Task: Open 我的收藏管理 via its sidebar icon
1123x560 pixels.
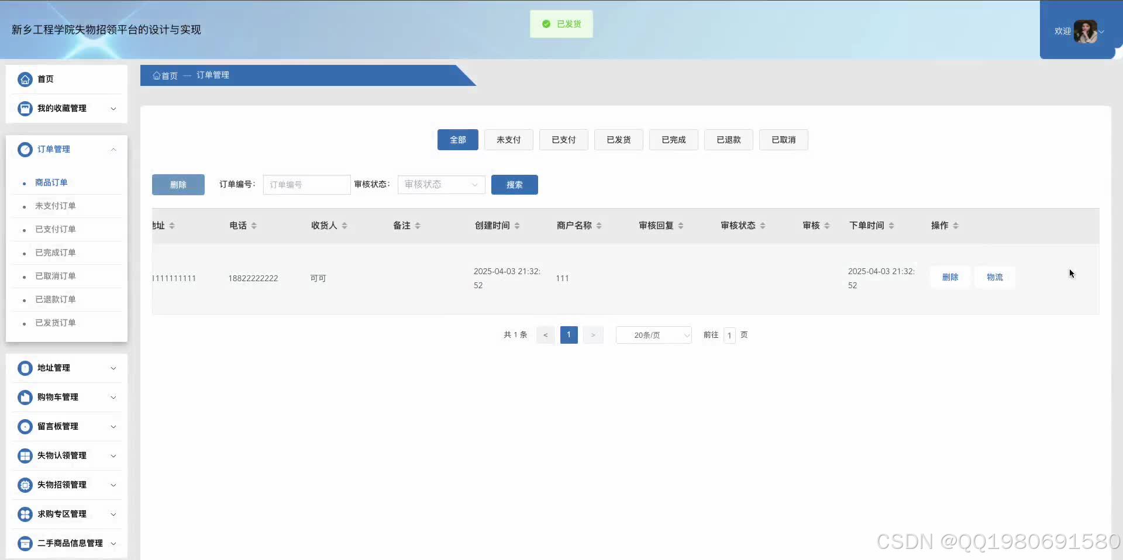Action: pos(25,108)
